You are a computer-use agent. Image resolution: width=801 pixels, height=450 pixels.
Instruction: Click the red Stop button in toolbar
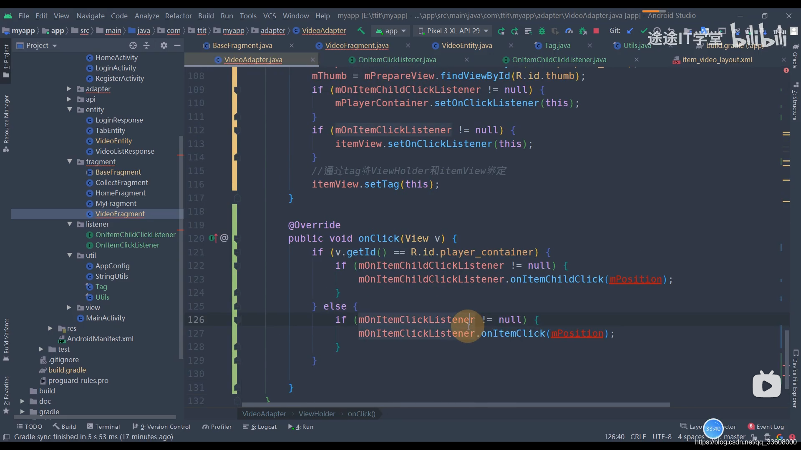(596, 31)
